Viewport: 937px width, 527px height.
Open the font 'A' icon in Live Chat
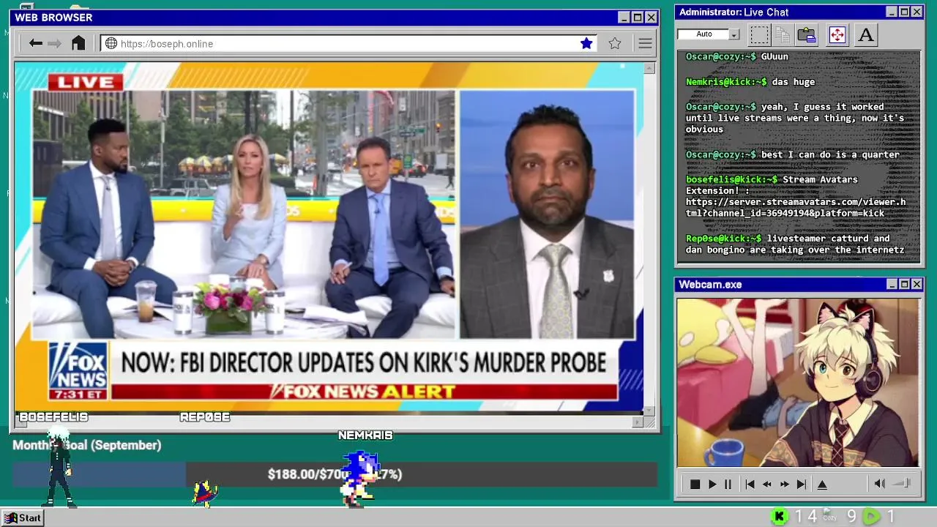(x=866, y=34)
